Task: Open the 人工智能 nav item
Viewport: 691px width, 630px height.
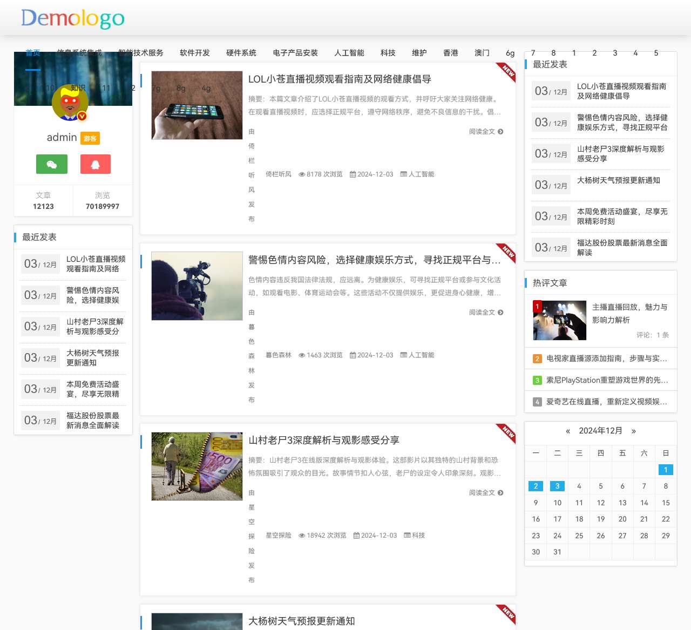Action: 349,53
